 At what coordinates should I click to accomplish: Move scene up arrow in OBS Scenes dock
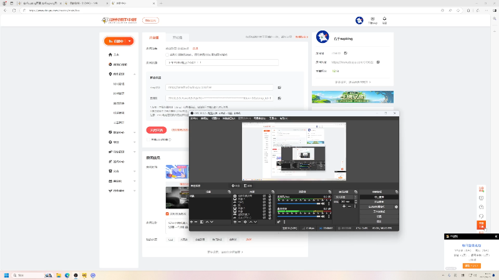207,222
